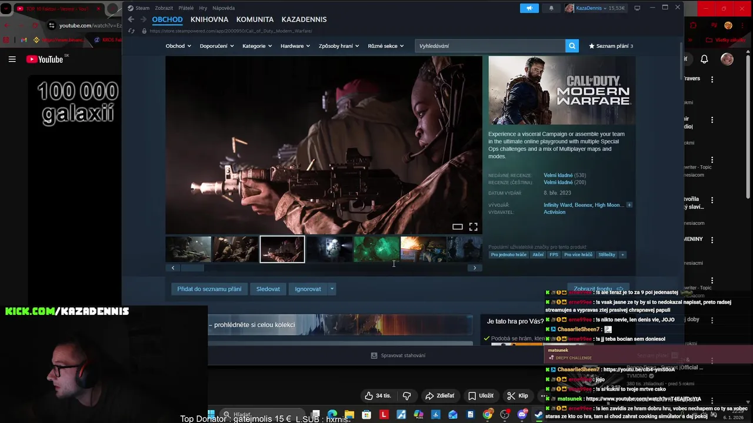Go back with Steam's back arrow
The width and height of the screenshot is (753, 423).
click(x=131, y=19)
